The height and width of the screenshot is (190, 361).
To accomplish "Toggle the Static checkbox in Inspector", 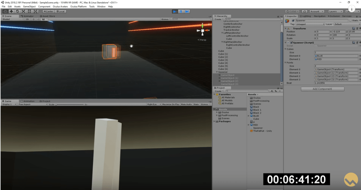I will [350, 20].
